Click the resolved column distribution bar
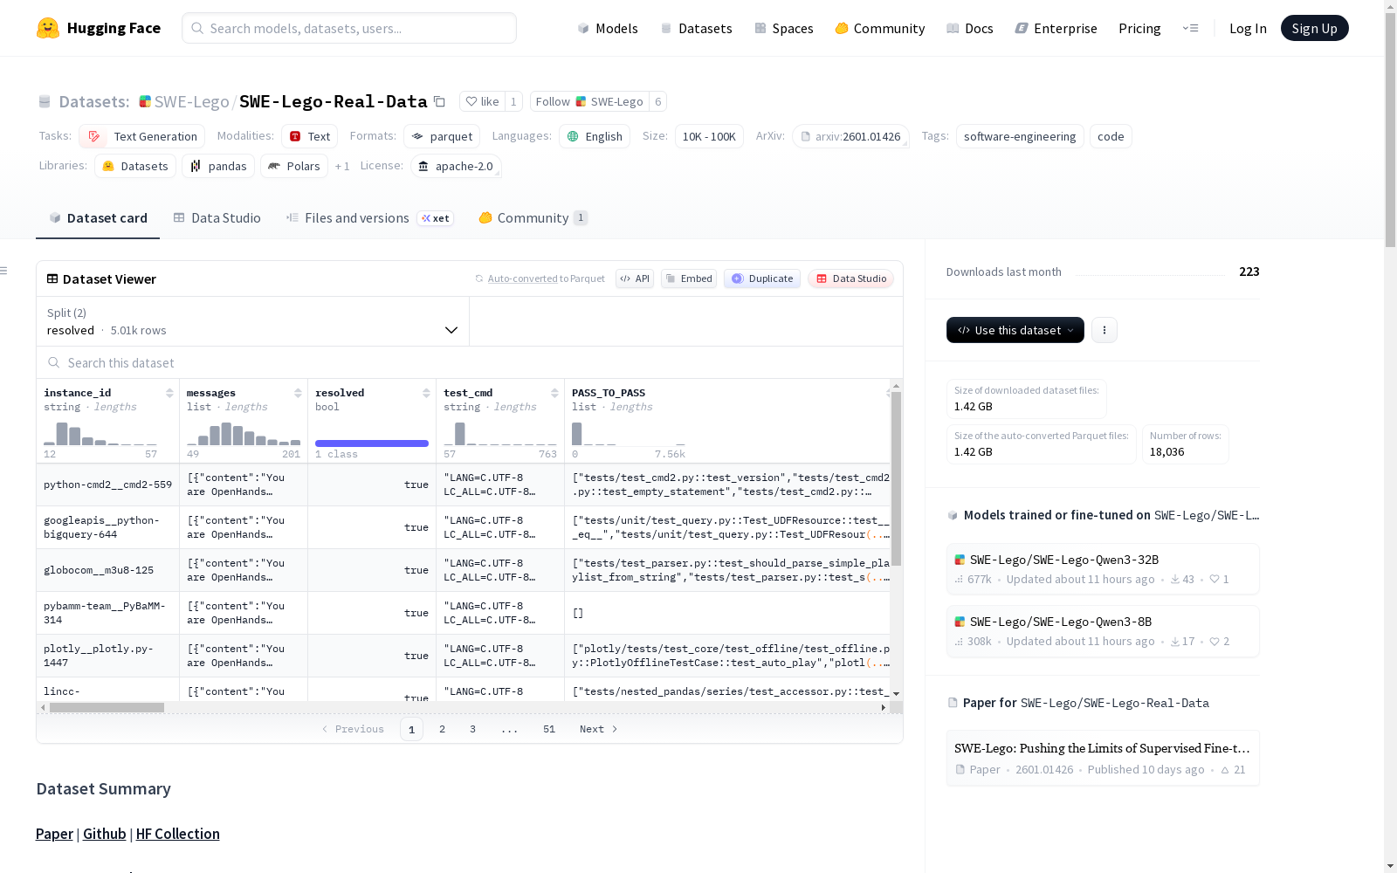Screen dimensions: 1397x873 pyautogui.click(x=372, y=443)
